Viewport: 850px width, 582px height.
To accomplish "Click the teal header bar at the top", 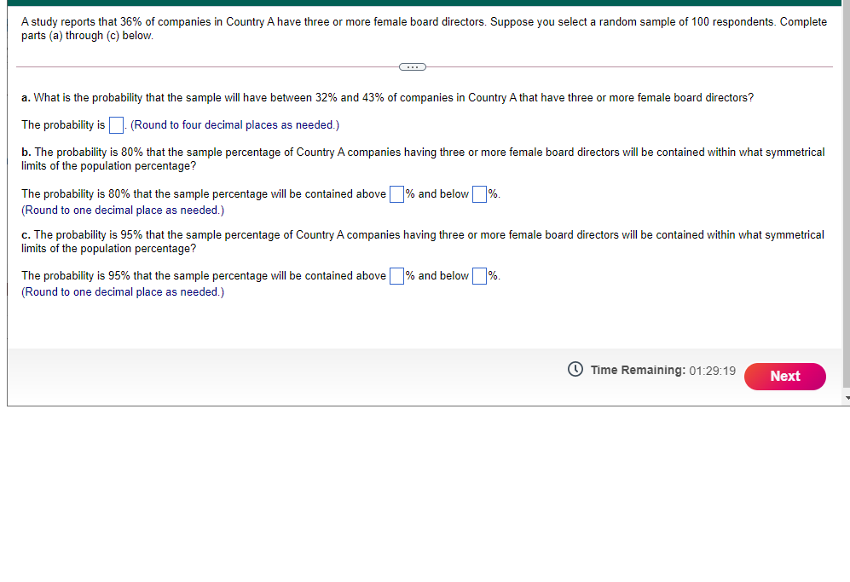I will pos(426,3).
